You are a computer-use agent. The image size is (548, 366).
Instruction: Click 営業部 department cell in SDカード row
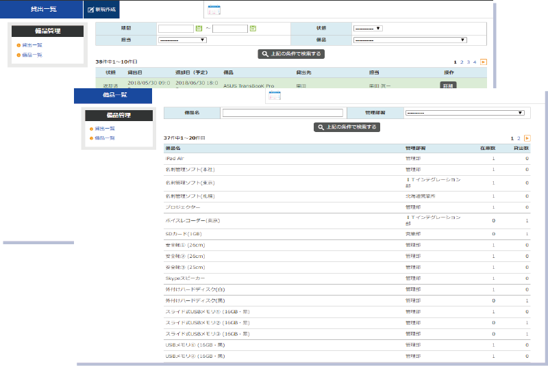click(x=413, y=234)
